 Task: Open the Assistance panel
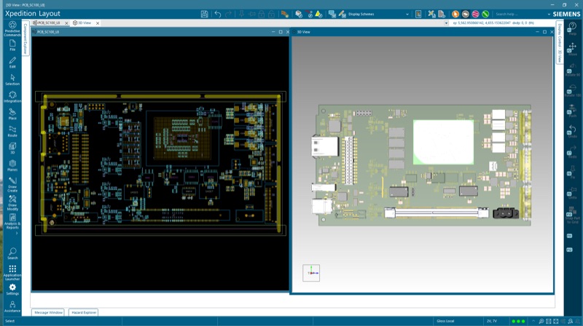click(x=12, y=306)
